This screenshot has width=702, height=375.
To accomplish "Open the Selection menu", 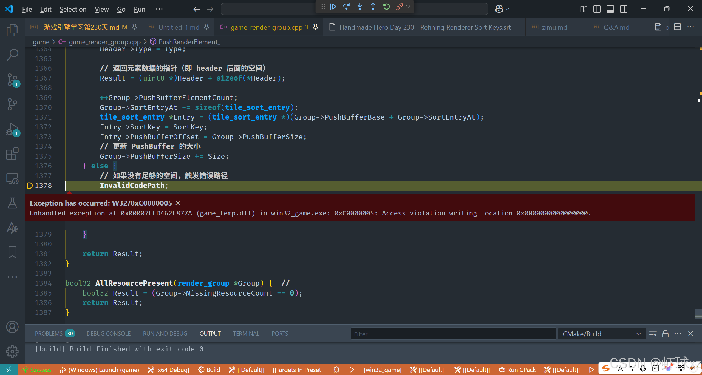I will [73, 9].
